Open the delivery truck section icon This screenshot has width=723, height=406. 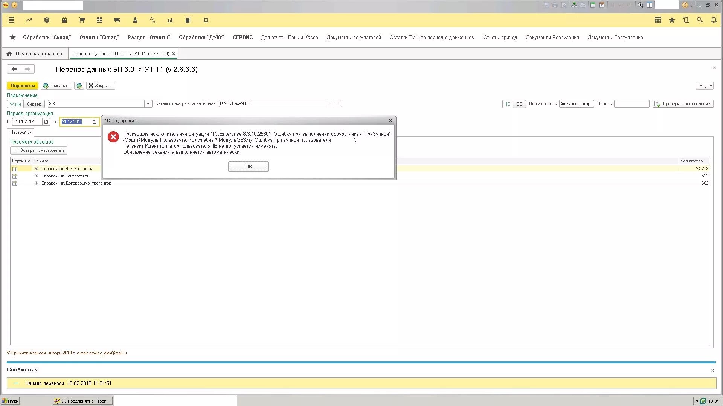pyautogui.click(x=117, y=20)
